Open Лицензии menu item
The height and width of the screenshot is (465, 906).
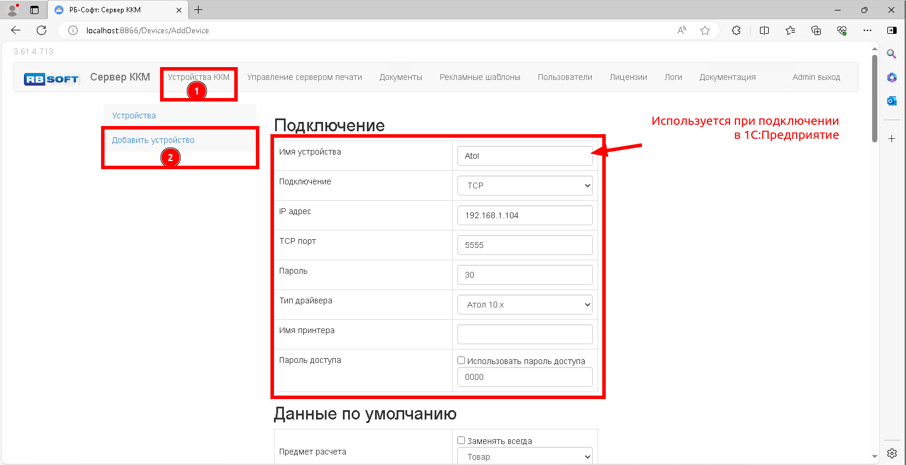[629, 77]
